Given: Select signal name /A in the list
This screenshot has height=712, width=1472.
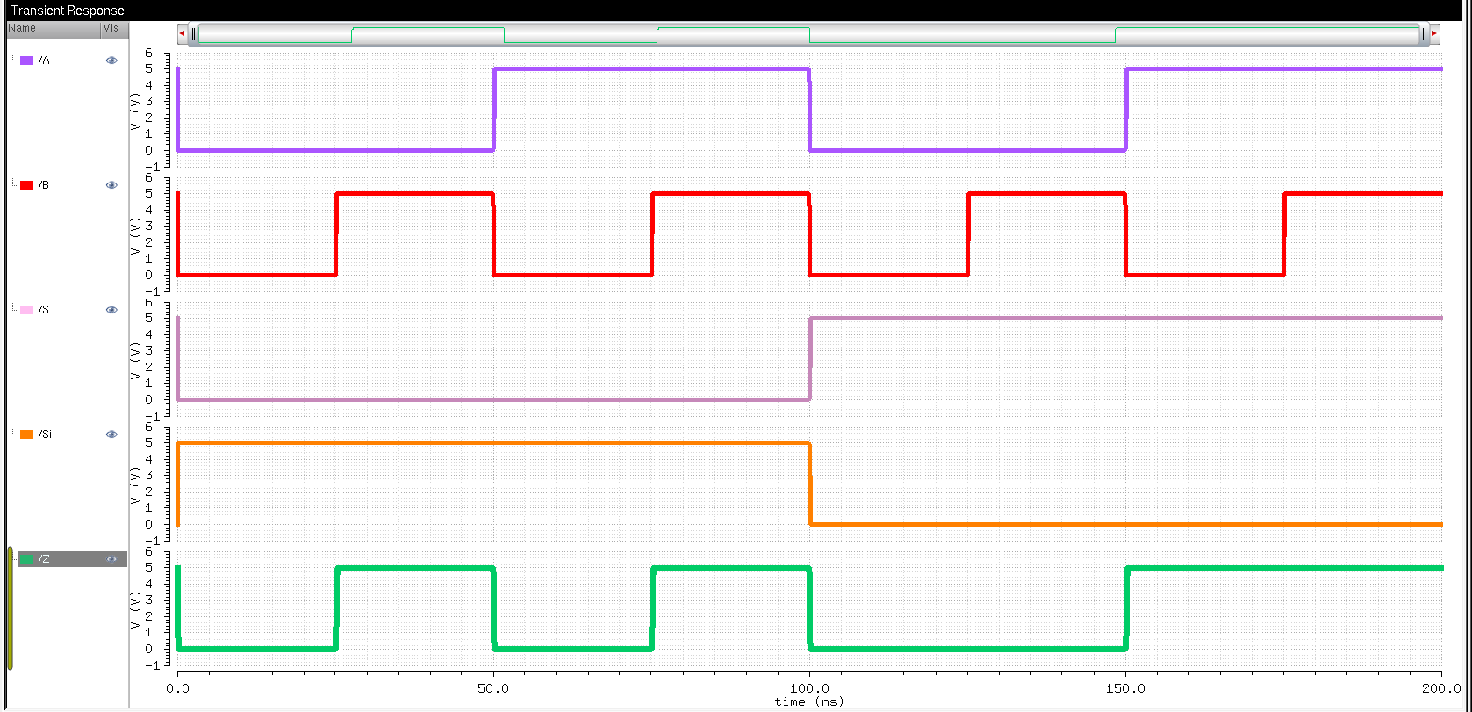Looking at the screenshot, I should 44,61.
